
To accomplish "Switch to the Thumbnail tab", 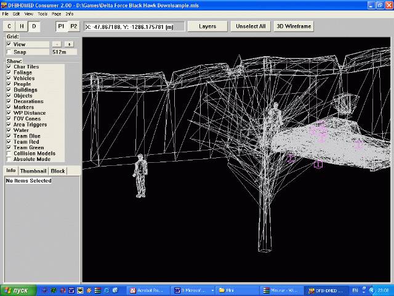I will (x=33, y=171).
